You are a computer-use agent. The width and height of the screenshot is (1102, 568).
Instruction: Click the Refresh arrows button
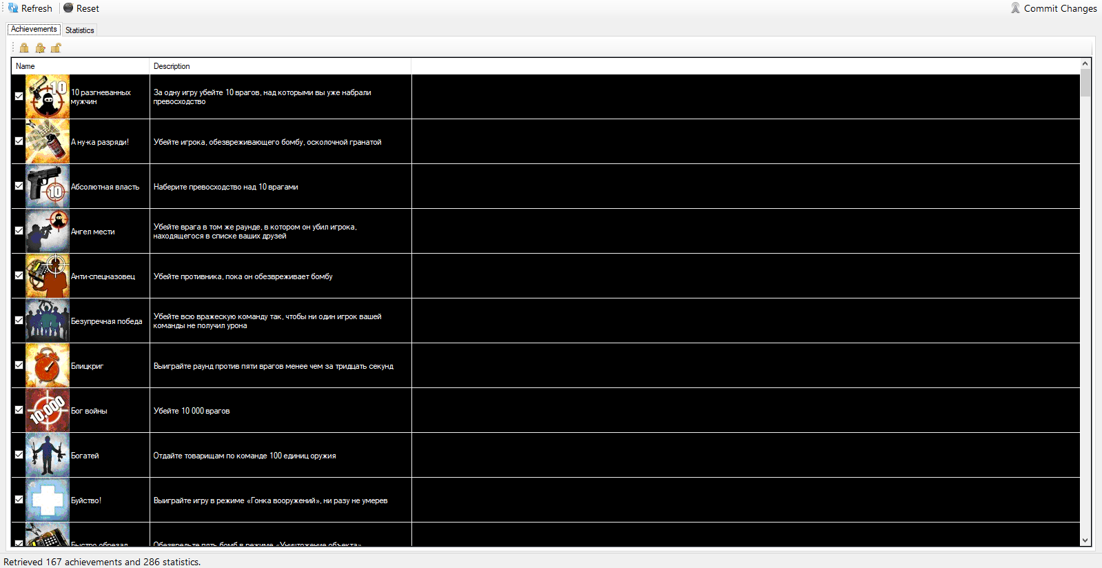(30, 8)
